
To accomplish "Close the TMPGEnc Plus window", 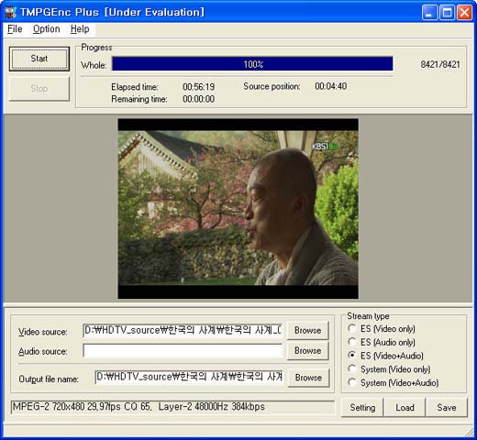I will (x=464, y=13).
